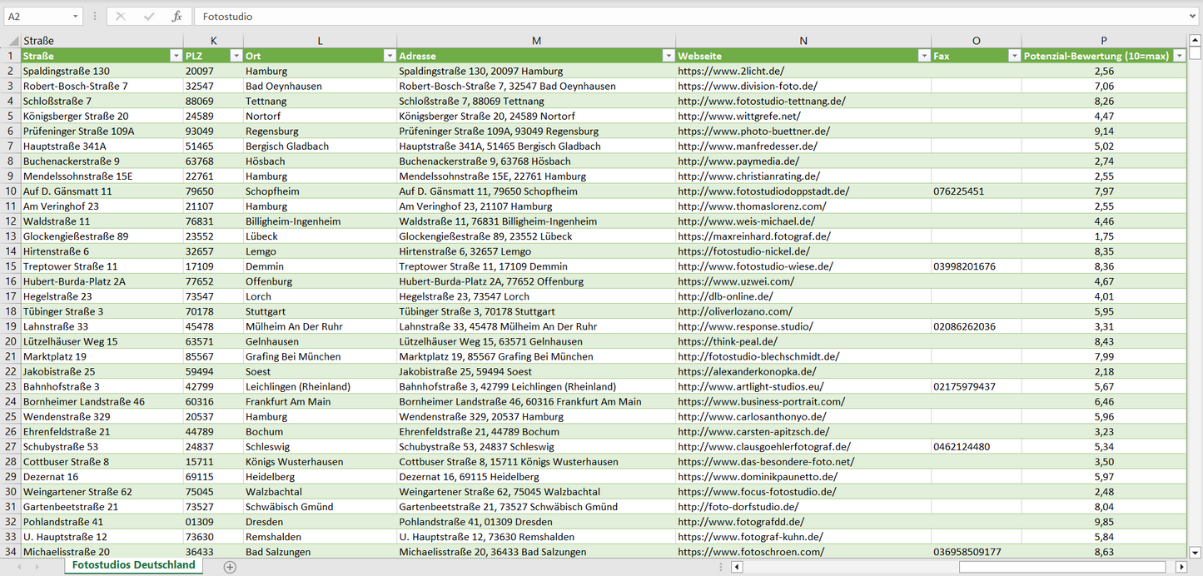Click the horizontal scrollbar right arrow
This screenshot has width=1203, height=576.
click(1181, 567)
